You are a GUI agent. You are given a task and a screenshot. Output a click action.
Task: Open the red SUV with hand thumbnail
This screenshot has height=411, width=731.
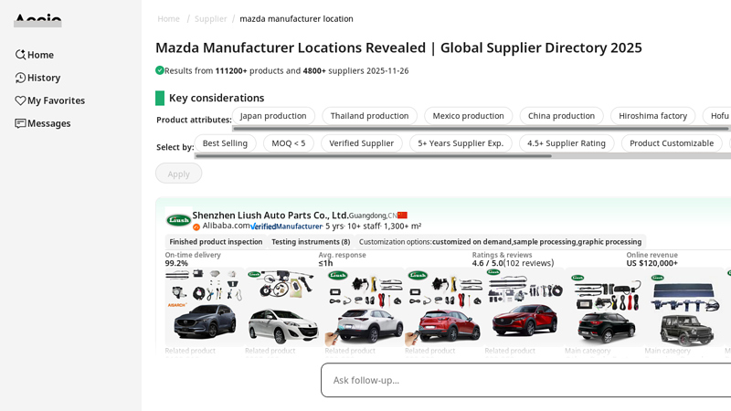(x=444, y=307)
